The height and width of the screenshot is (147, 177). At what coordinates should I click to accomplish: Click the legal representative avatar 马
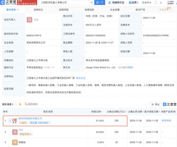point(29,20)
